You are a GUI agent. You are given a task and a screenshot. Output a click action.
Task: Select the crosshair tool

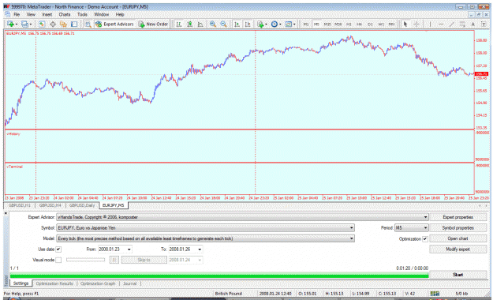point(416,24)
